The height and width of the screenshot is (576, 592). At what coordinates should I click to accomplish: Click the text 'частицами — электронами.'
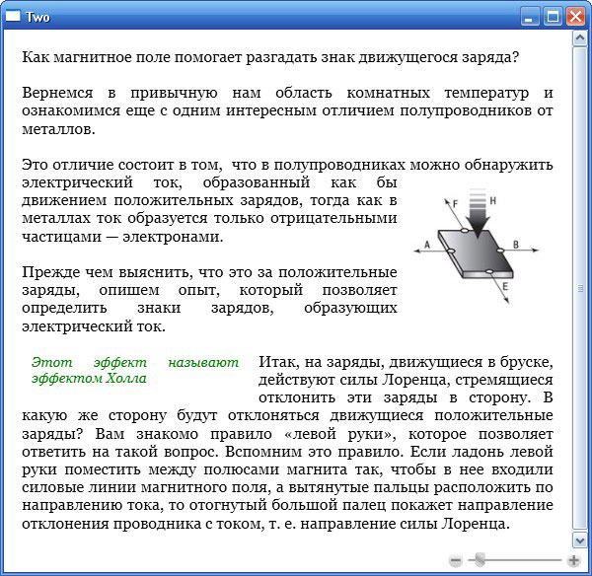point(122,237)
